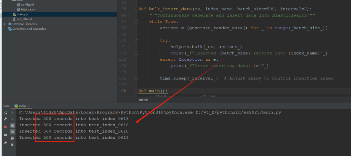
Task: Select the main tab in Run panel
Action: point(22,106)
